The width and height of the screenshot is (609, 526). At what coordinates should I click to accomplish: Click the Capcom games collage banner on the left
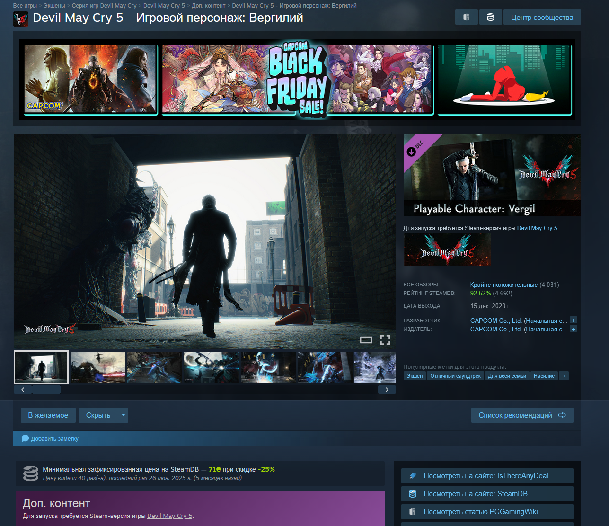(90, 80)
